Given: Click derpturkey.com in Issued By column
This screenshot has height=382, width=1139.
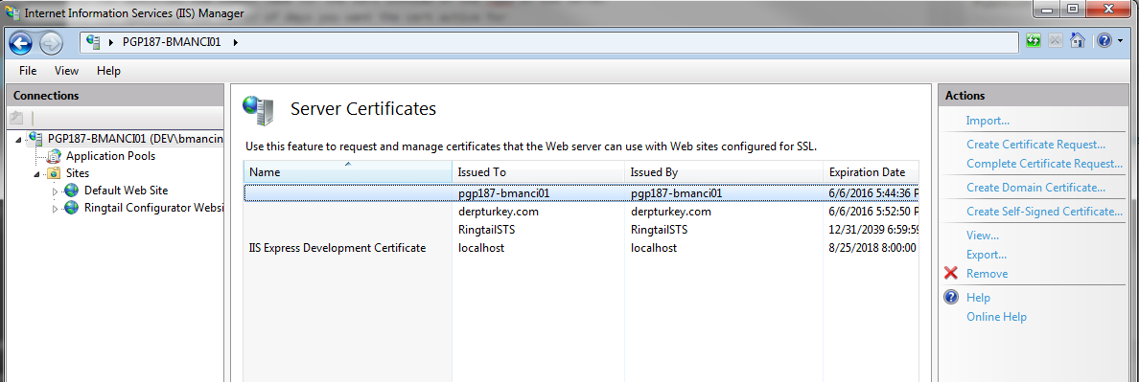Looking at the screenshot, I should click(670, 212).
